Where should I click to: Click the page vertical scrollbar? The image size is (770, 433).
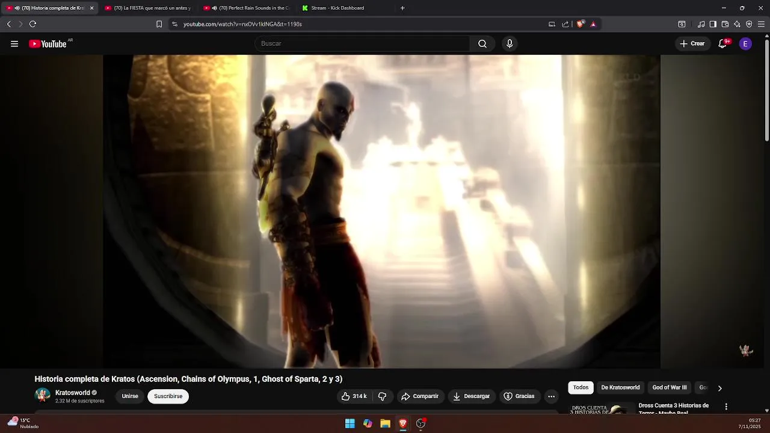click(766, 89)
